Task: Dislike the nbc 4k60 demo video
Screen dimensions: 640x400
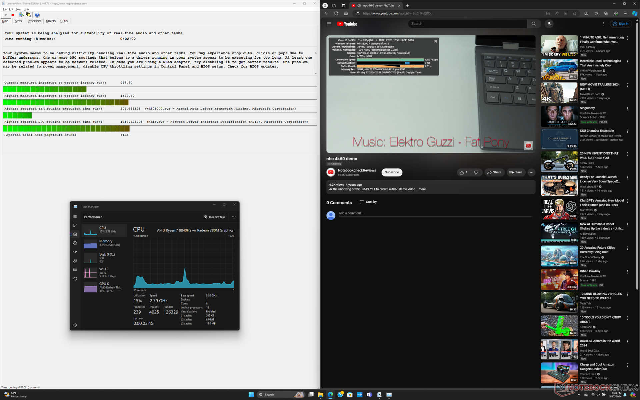Action: pyautogui.click(x=476, y=172)
